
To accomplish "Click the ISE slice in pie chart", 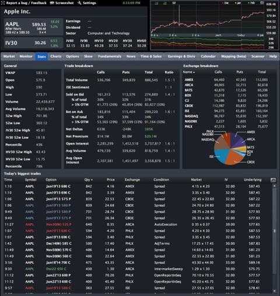I will click(x=222, y=155).
